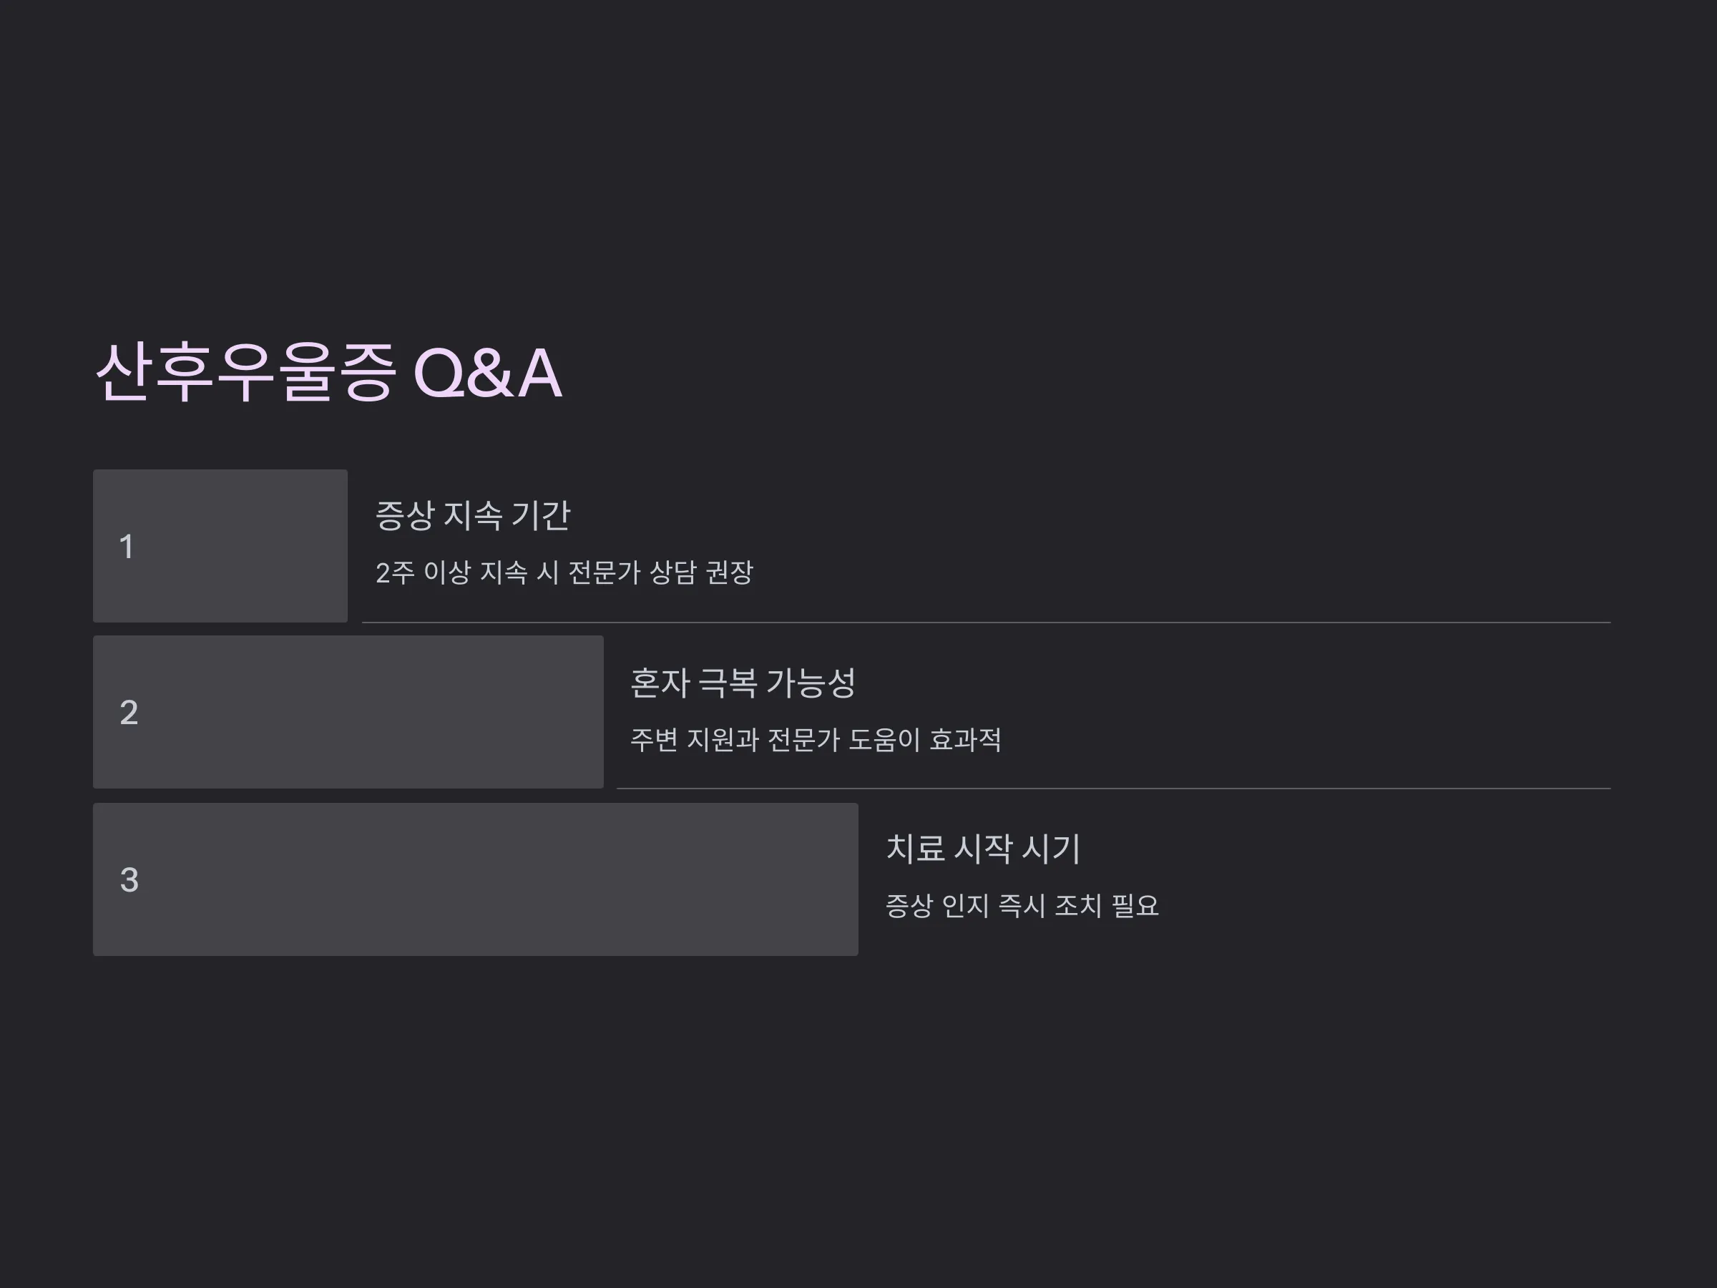Click the word 산후우울증 in the title
This screenshot has width=1717, height=1288.
[x=246, y=373]
